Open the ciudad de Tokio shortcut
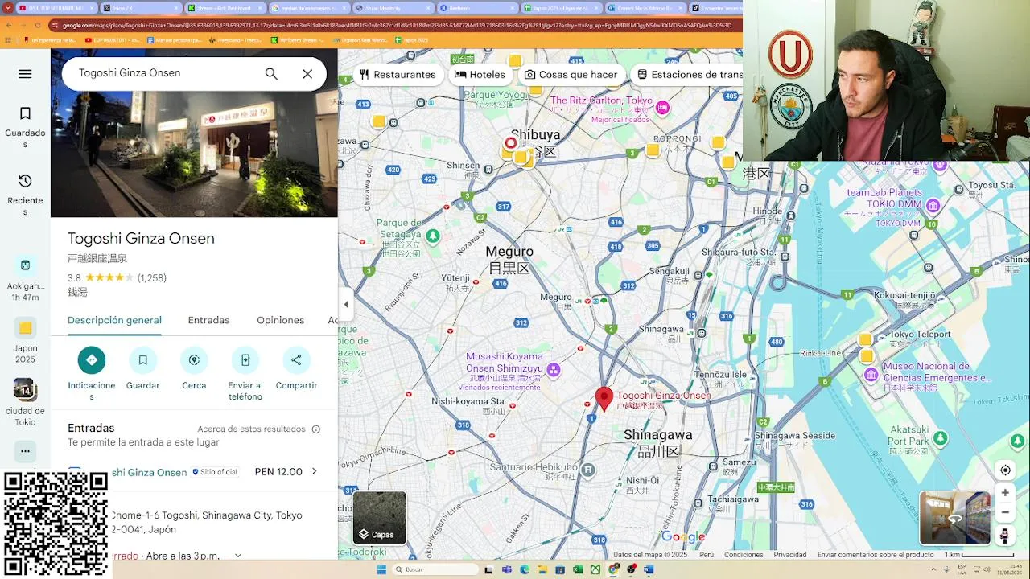The image size is (1030, 579). click(25, 402)
